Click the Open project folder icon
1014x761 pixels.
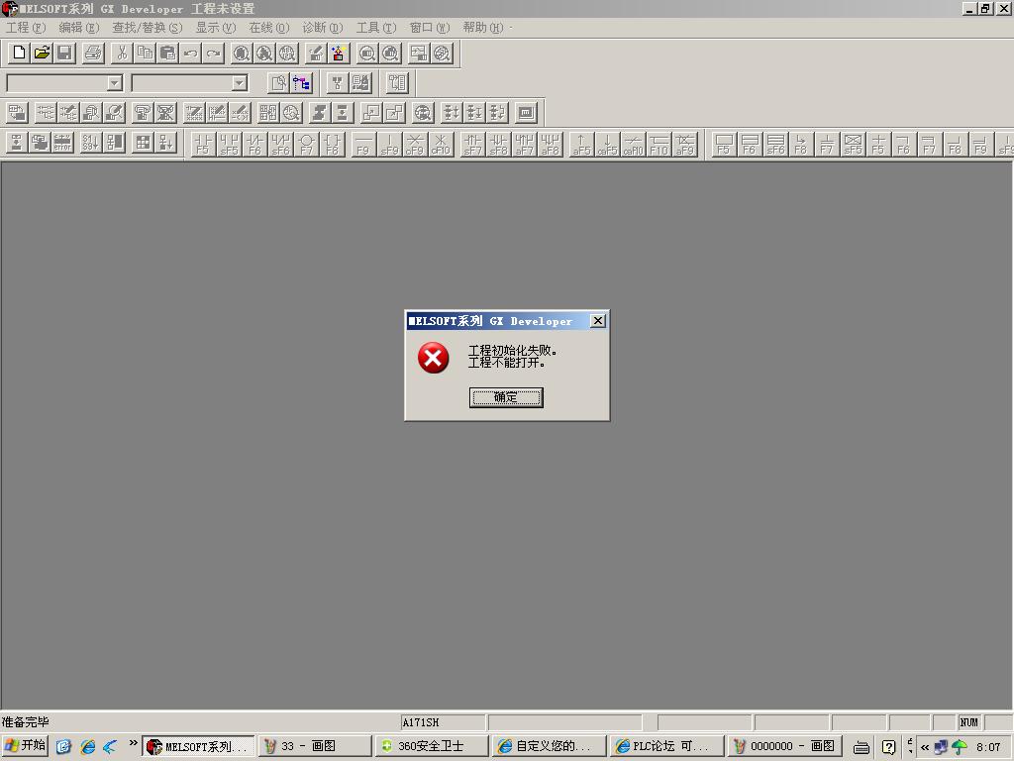42,54
